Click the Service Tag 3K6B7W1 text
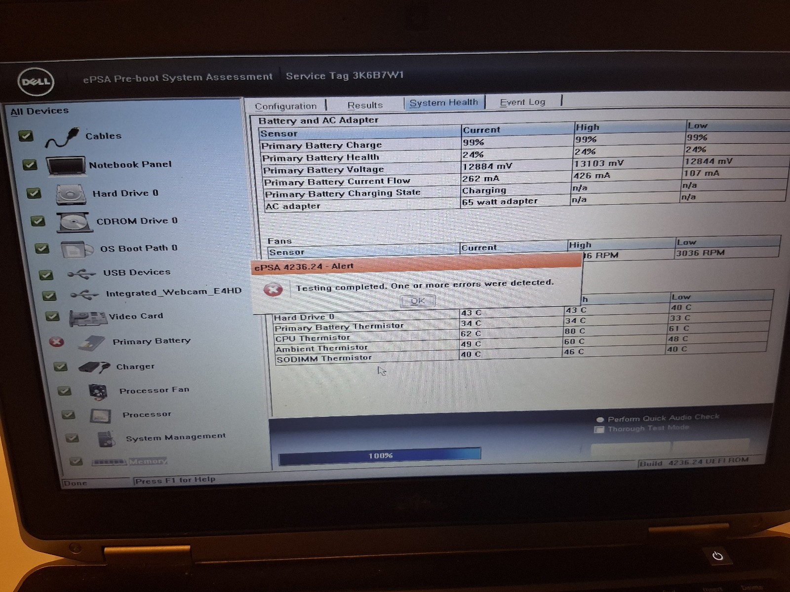Screen dimensions: 790x592 pos(345,75)
